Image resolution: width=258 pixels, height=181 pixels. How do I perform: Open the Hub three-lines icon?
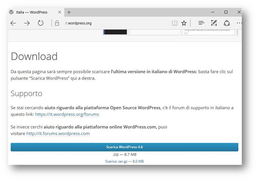201,23
